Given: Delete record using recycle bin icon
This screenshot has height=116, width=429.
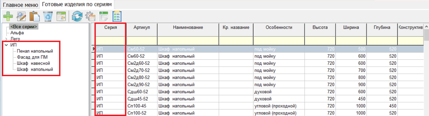Looking at the screenshot, I should [48, 17].
